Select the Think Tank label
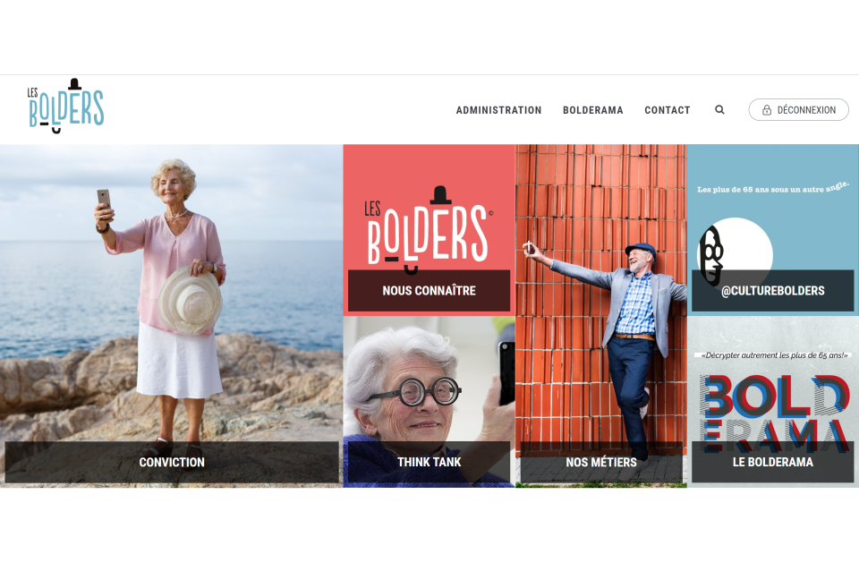Viewport: 859px width, 563px height. pyautogui.click(x=429, y=462)
